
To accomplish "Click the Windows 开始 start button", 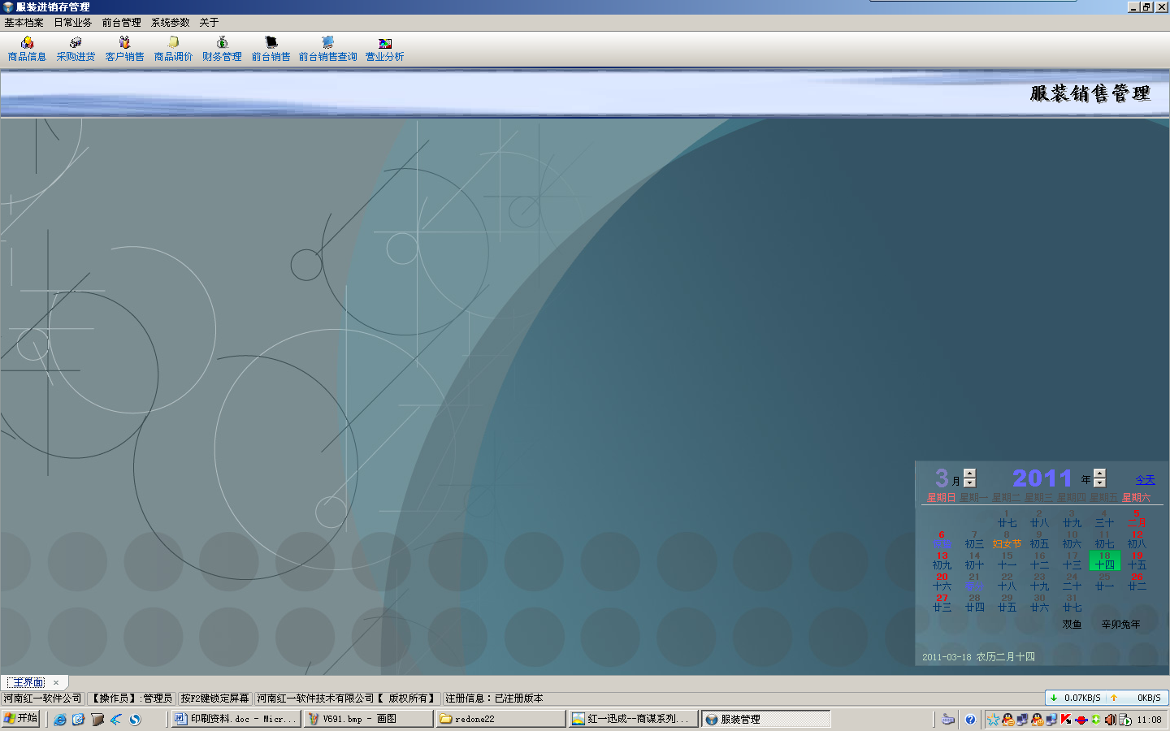I will 20,719.
